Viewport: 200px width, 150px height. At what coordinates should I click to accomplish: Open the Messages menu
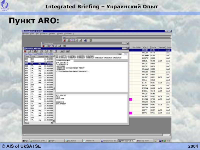coord(25,33)
